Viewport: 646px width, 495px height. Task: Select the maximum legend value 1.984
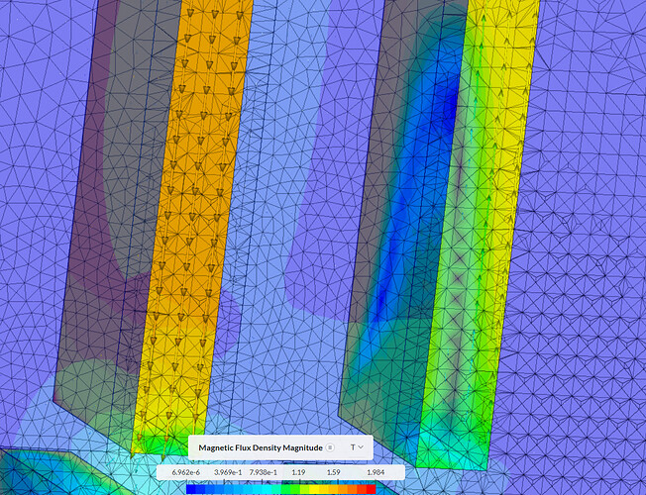376,472
